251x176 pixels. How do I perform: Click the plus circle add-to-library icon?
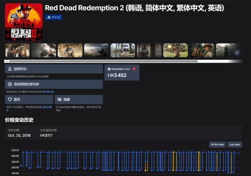[10, 84]
